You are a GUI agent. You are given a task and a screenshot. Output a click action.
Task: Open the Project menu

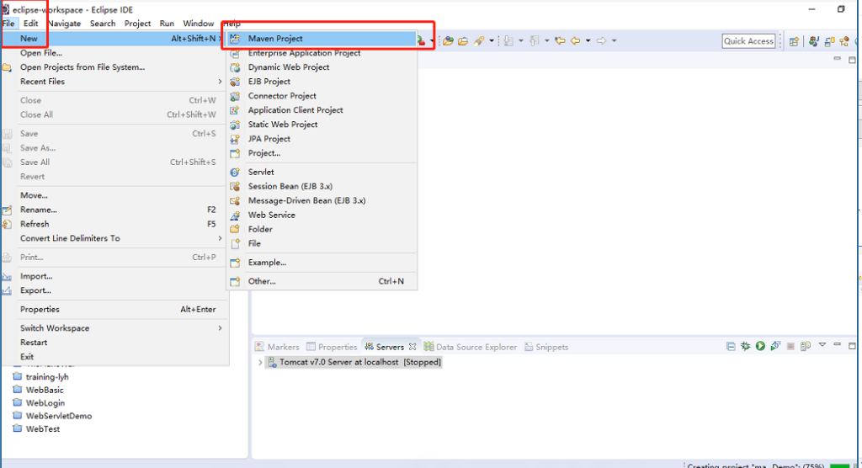coord(137,23)
